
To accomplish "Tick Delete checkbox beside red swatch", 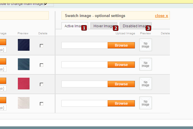I will [42, 84].
